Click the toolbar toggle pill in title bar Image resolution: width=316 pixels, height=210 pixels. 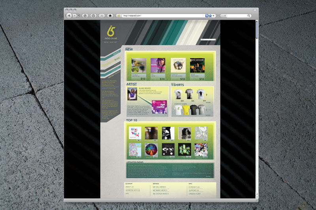coord(255,10)
